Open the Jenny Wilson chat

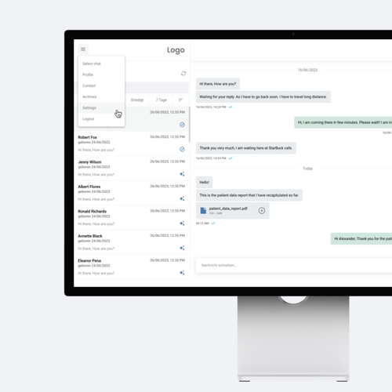tap(132, 168)
